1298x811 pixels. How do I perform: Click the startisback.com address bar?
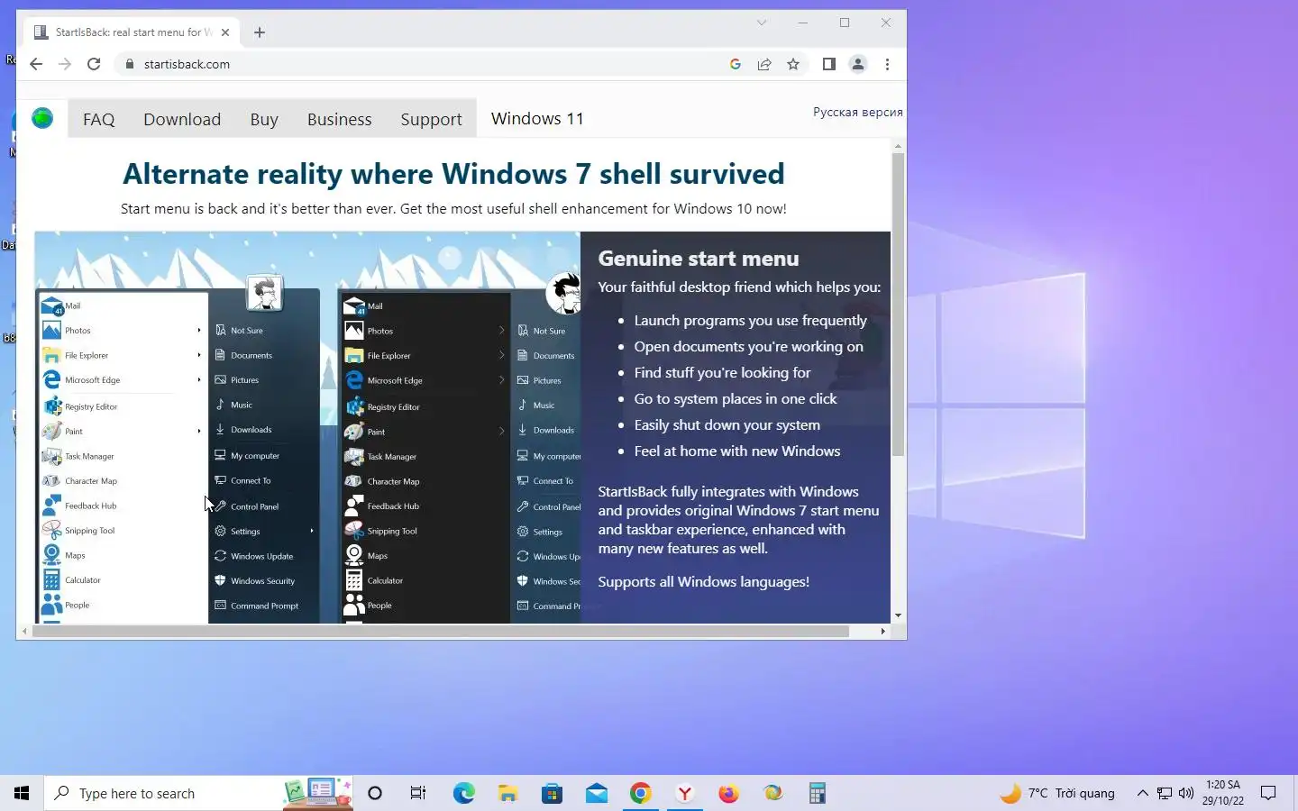tap(424, 64)
